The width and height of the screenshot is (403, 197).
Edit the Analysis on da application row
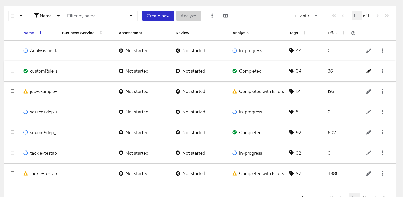click(369, 51)
